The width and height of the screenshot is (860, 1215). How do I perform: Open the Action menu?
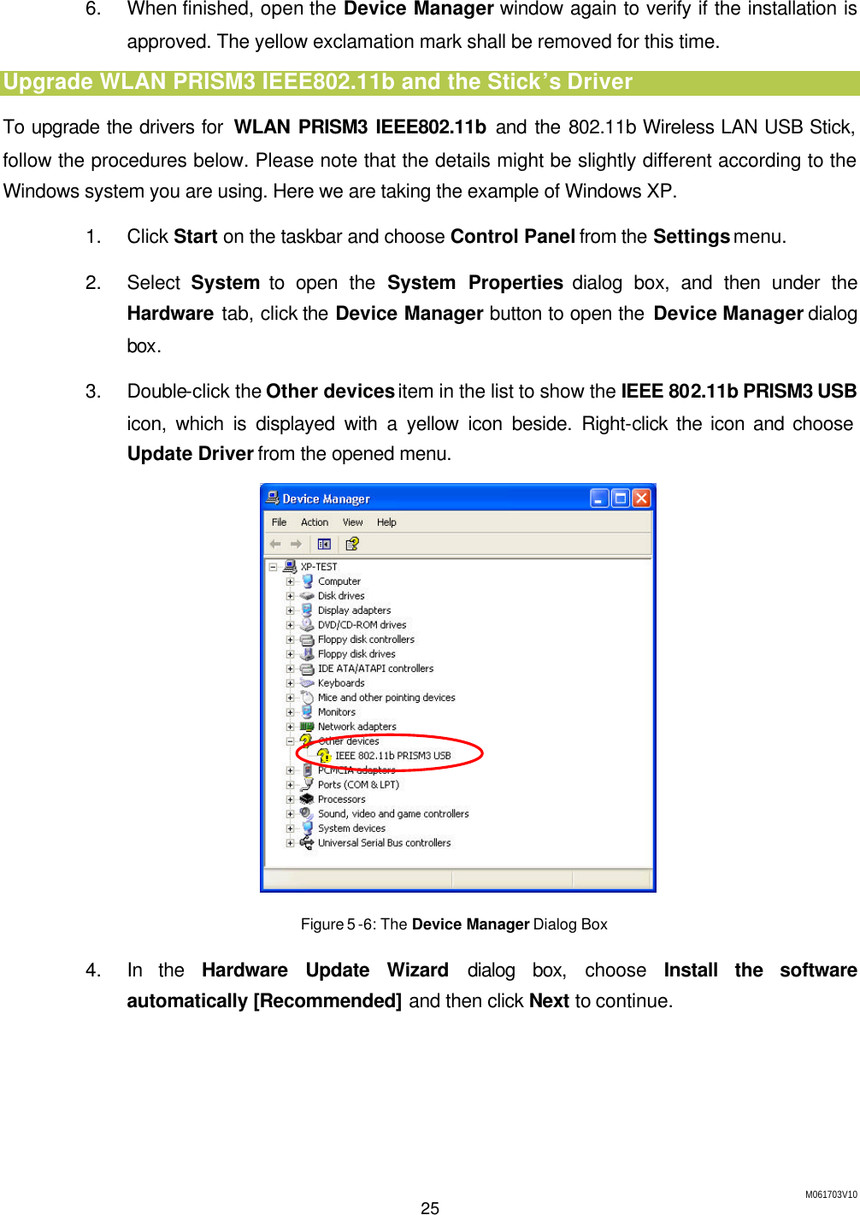tap(315, 522)
